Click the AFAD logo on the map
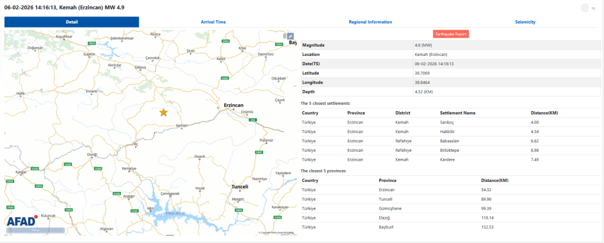Viewport: 604px width, 243px height. tap(21, 221)
